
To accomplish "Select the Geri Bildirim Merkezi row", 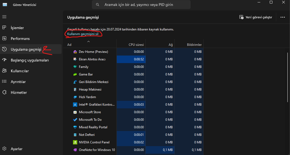I will pyautogui.click(x=133, y=82).
